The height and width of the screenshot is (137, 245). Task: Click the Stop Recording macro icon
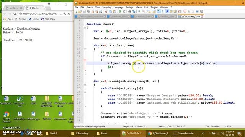click(x=189, y=11)
